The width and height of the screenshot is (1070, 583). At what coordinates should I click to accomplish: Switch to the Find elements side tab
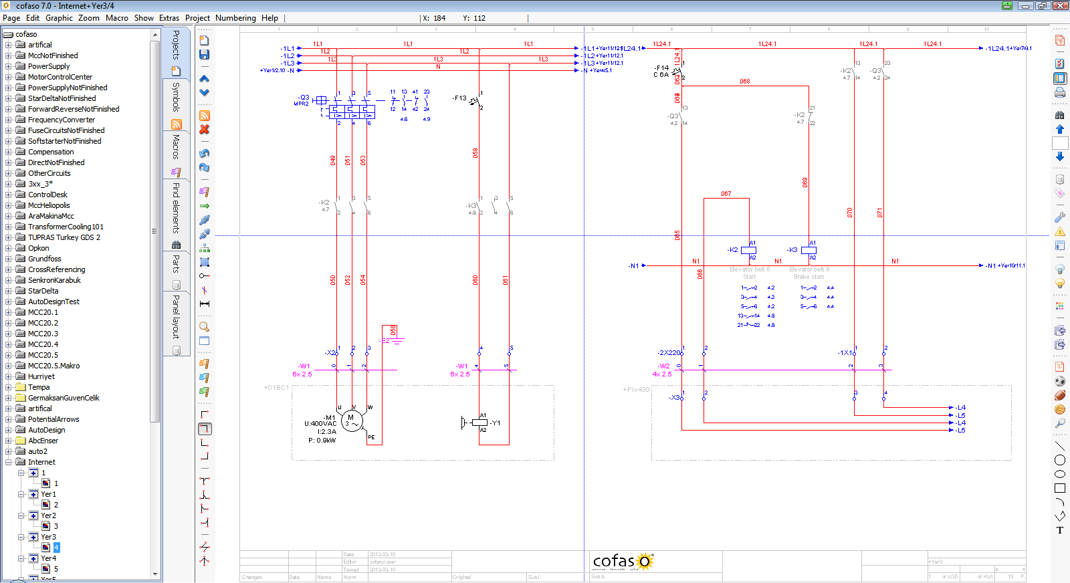(x=177, y=215)
